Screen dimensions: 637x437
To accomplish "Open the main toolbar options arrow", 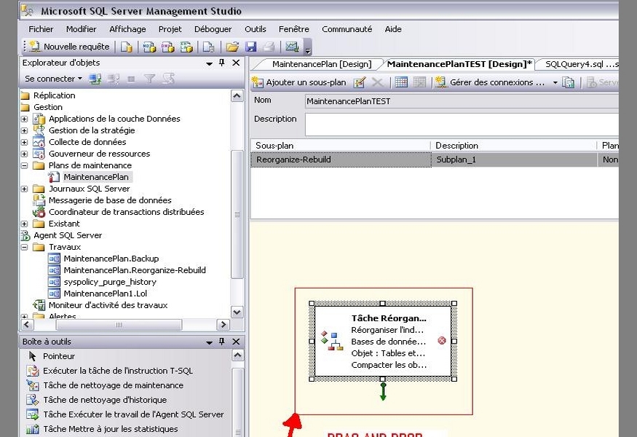I will pyautogui.click(x=308, y=47).
